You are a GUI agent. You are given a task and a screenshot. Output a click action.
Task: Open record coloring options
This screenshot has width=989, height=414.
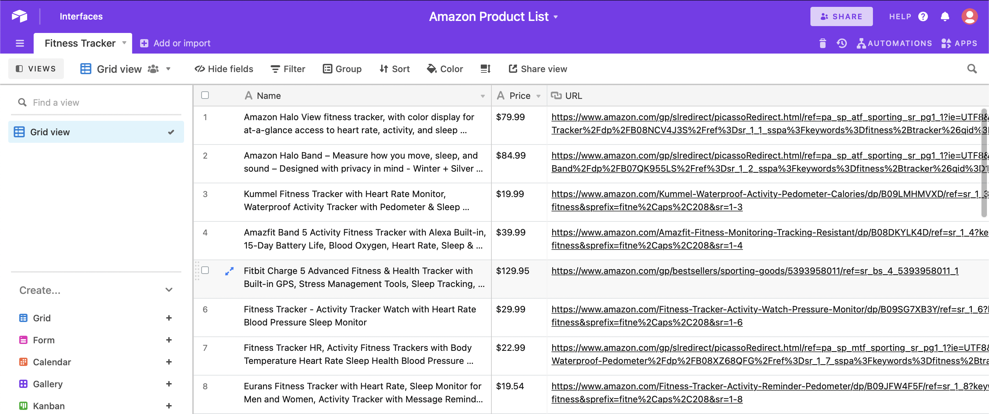point(445,69)
